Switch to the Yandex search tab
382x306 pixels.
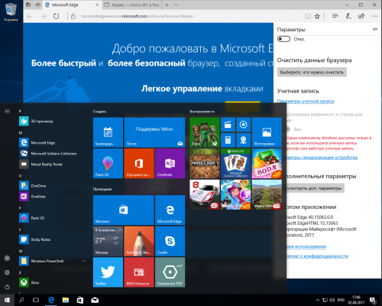click(x=132, y=5)
